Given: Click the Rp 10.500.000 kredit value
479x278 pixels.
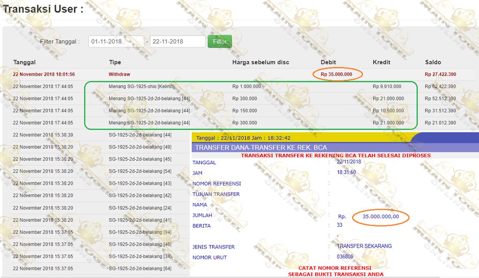Looking at the screenshot, I should [x=388, y=110].
